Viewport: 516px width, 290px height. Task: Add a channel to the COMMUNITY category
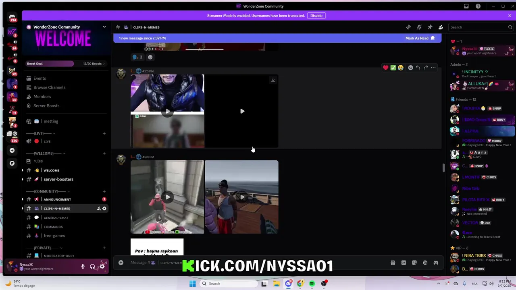pyautogui.click(x=104, y=191)
